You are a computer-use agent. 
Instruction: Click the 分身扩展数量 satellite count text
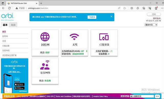tap(104, 51)
